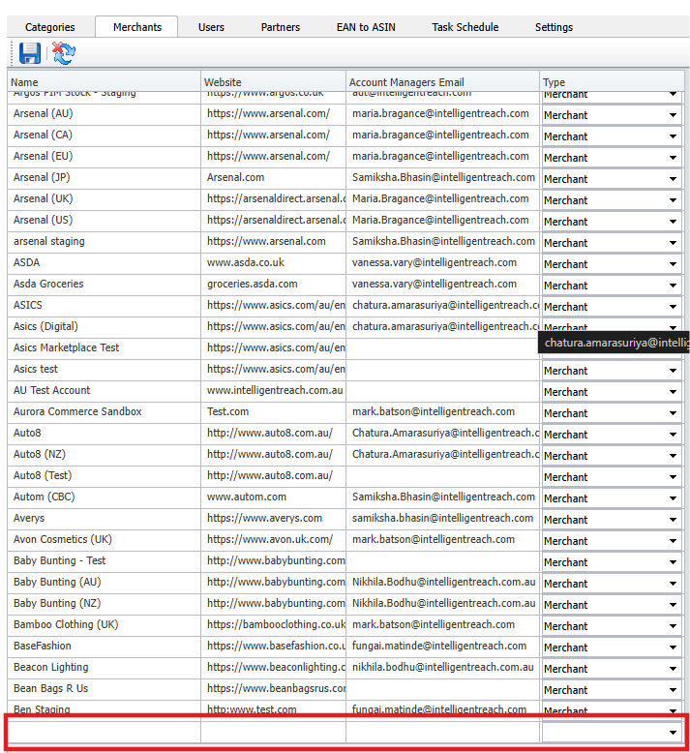Open Type dropdown for Baby Bunting (NZ)
Image resolution: width=690 pixels, height=753 pixels.
(673, 605)
